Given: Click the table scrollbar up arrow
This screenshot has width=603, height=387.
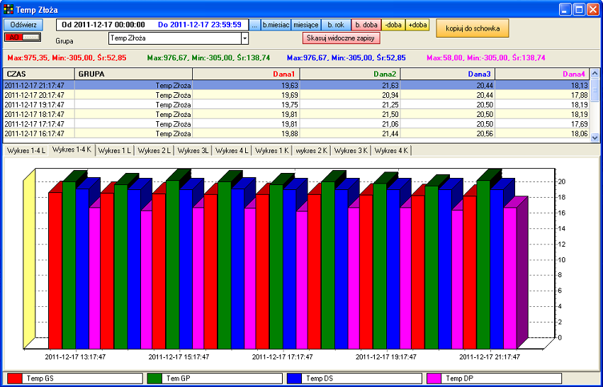Looking at the screenshot, I should click(594, 73).
